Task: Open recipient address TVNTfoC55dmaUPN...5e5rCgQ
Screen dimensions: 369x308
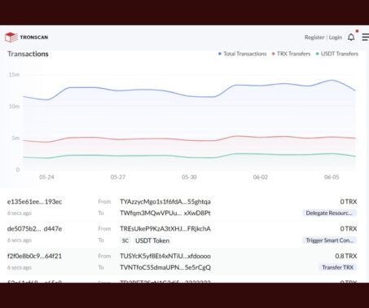Action: [165, 267]
